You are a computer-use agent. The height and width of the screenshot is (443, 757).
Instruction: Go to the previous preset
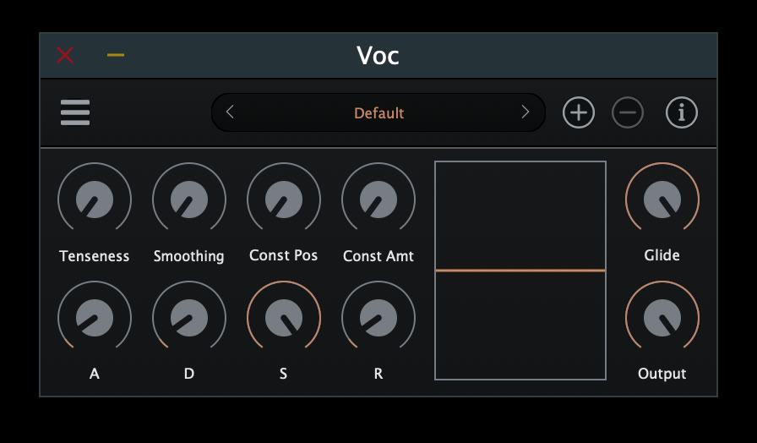coord(230,112)
